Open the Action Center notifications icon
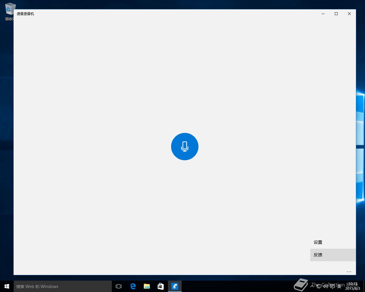 332,286
